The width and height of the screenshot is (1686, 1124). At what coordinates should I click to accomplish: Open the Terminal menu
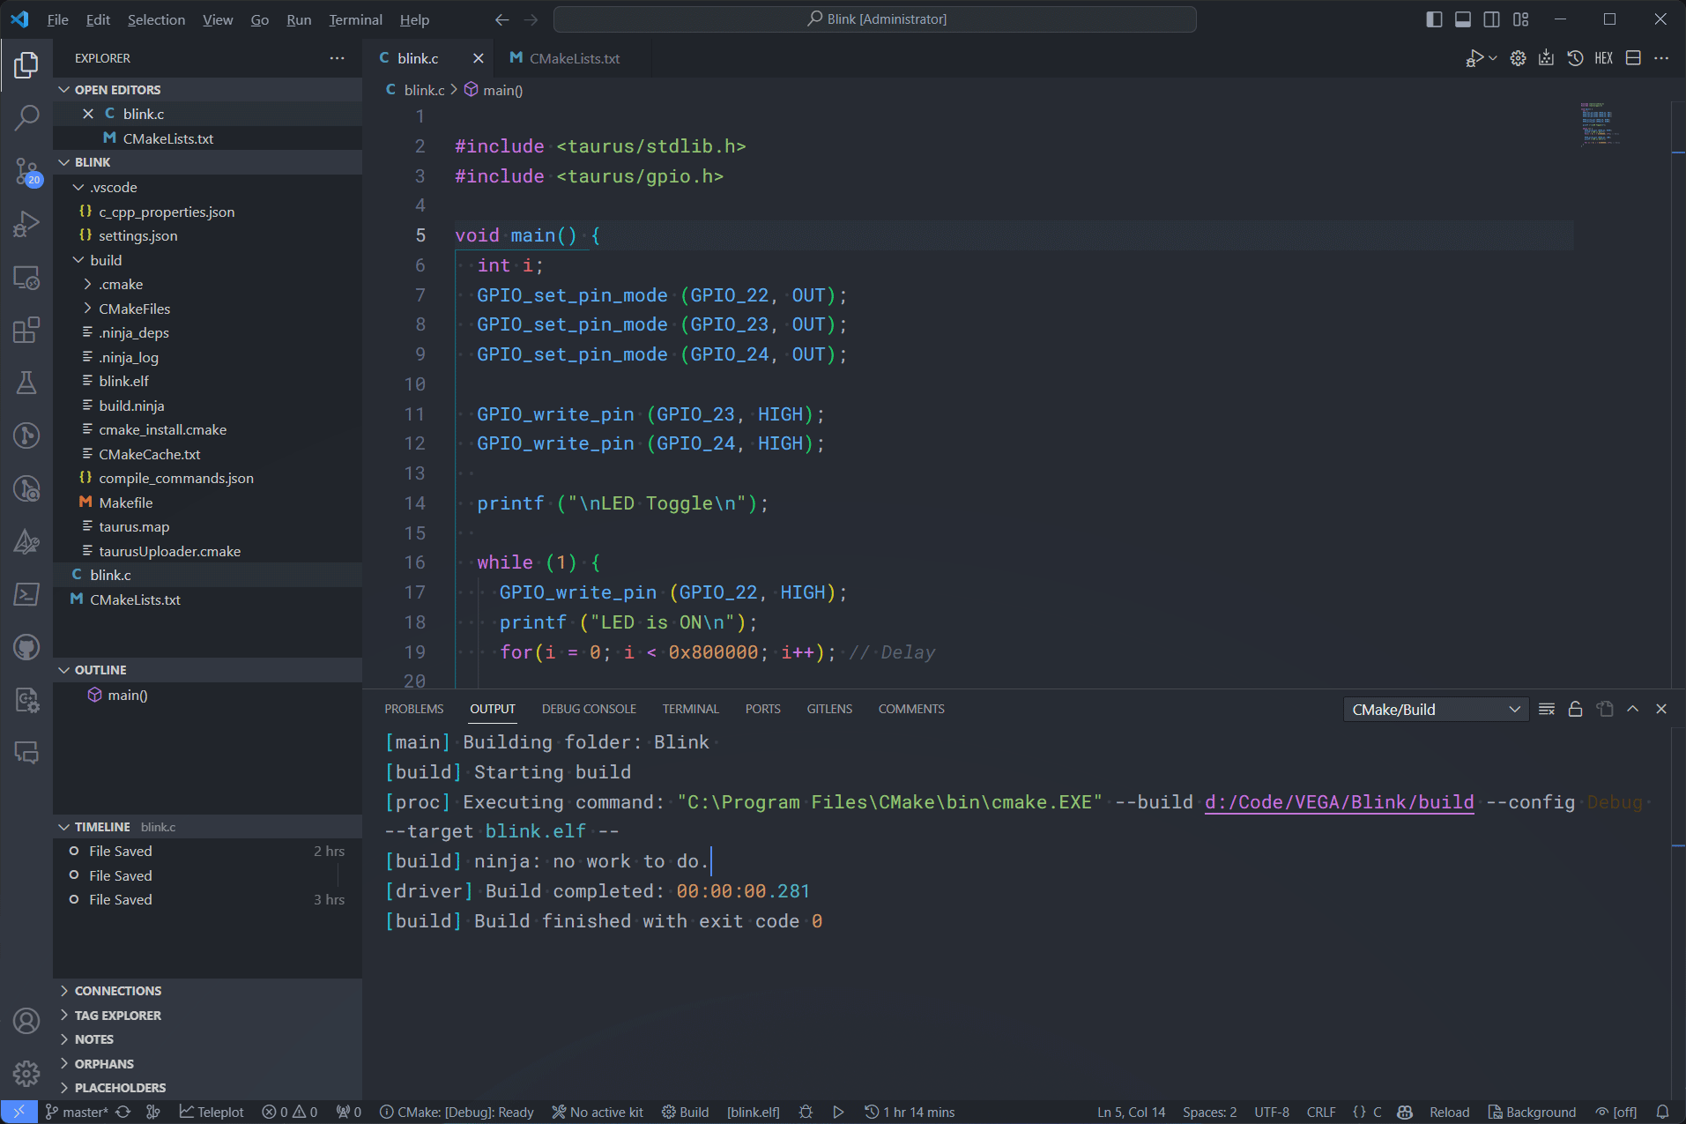click(x=355, y=19)
